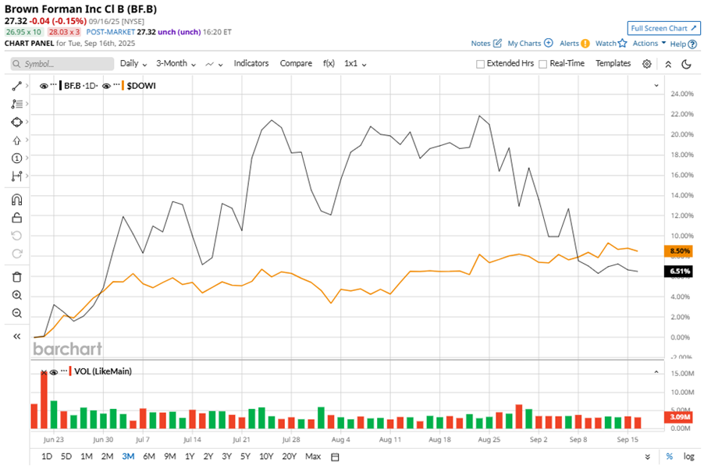Click the red VOL color swatch
The height and width of the screenshot is (469, 704).
[70, 371]
